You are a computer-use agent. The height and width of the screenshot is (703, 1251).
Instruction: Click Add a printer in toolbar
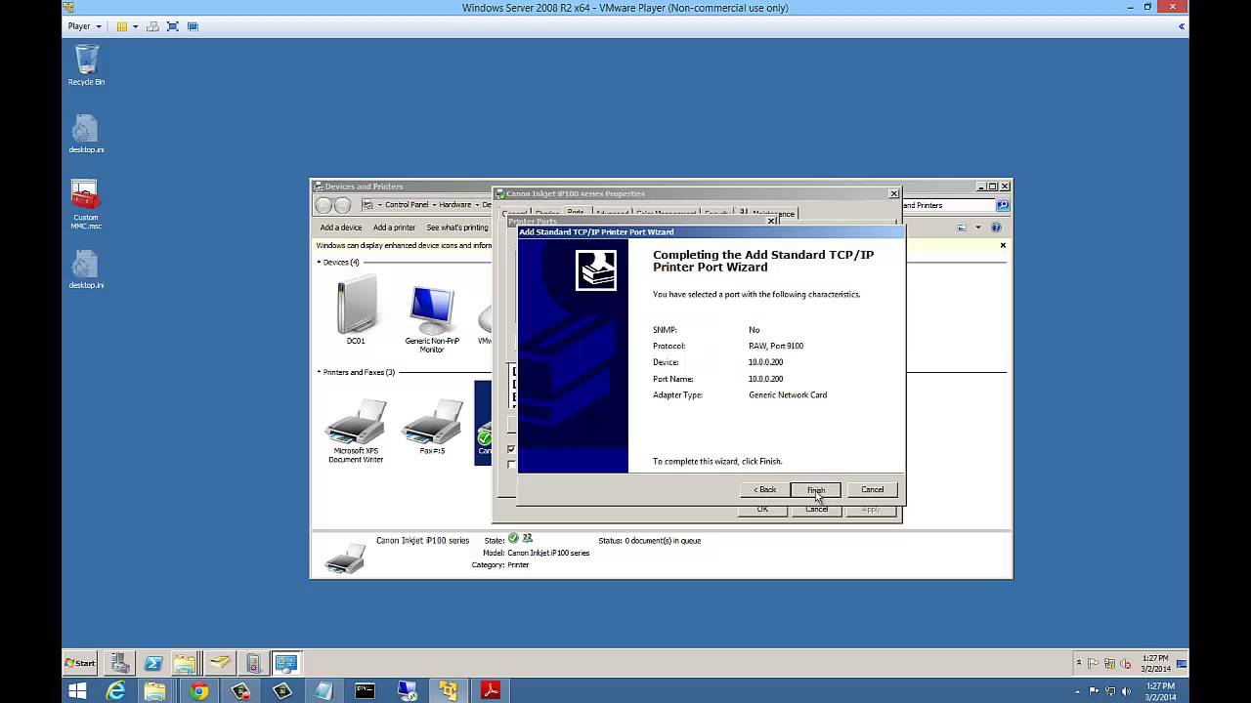tap(394, 227)
